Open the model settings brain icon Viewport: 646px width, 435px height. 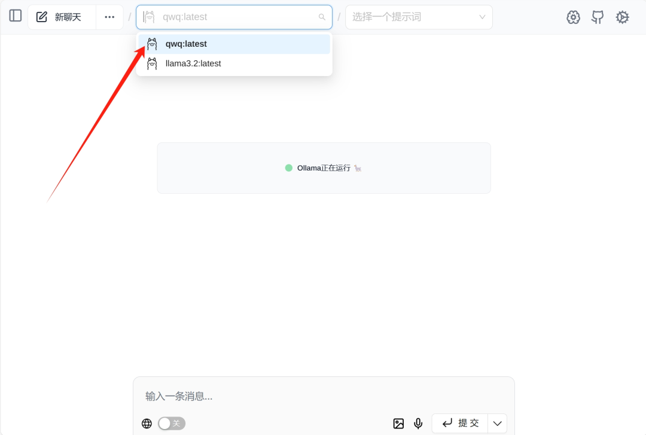573,17
